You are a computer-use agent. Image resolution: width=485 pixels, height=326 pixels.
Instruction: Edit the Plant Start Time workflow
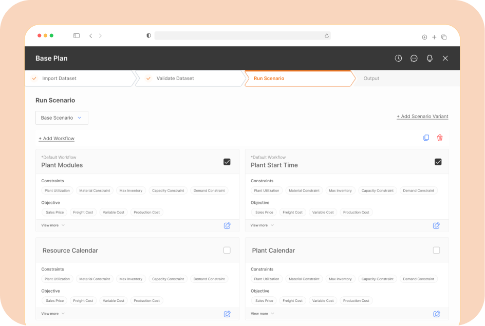tap(436, 225)
